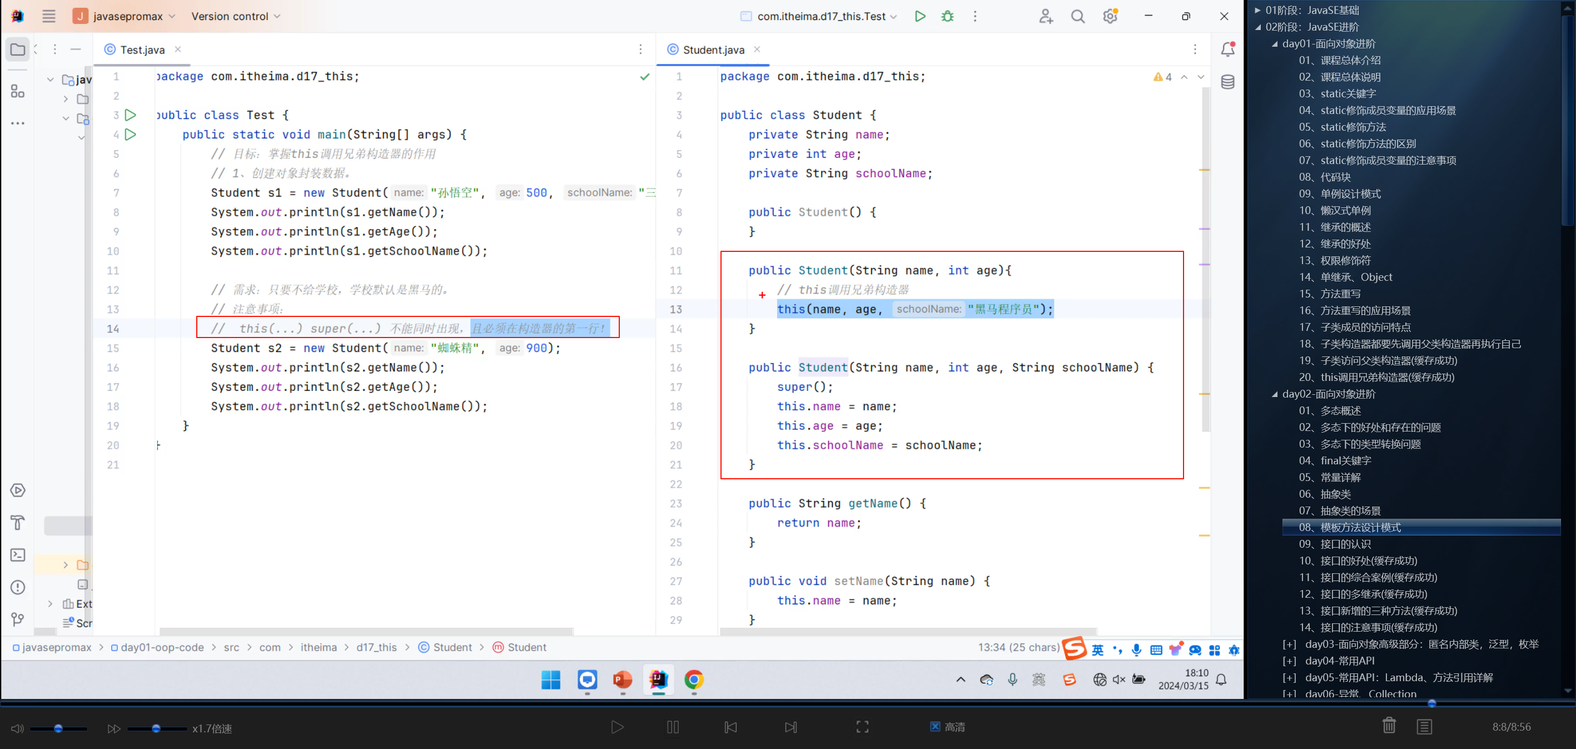Open the Search Everywhere magnifier icon

click(x=1077, y=17)
